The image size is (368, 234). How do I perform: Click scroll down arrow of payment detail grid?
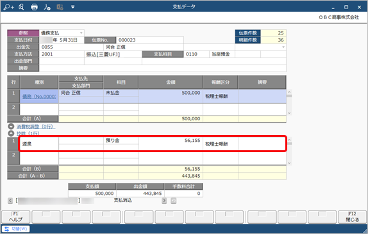click(x=289, y=113)
